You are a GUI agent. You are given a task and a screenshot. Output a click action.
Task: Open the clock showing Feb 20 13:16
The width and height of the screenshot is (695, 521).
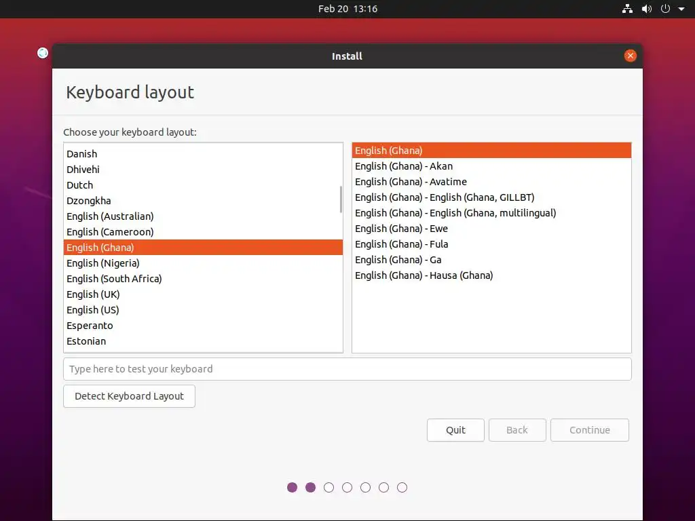(x=347, y=9)
